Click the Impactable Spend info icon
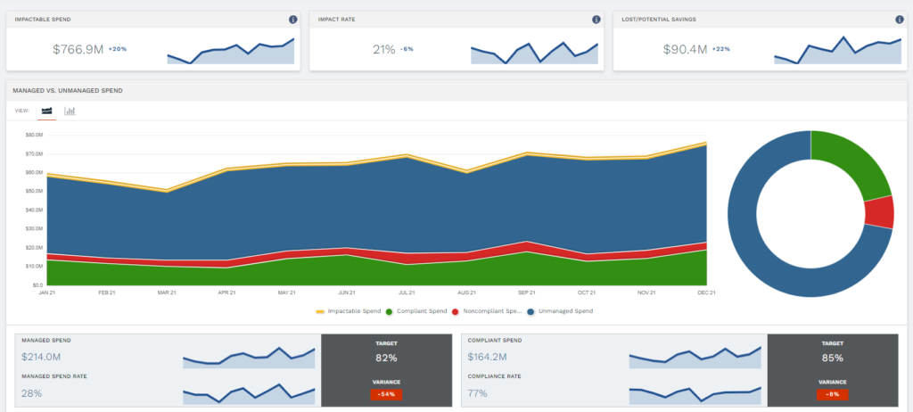This screenshot has width=913, height=412. coord(293,20)
